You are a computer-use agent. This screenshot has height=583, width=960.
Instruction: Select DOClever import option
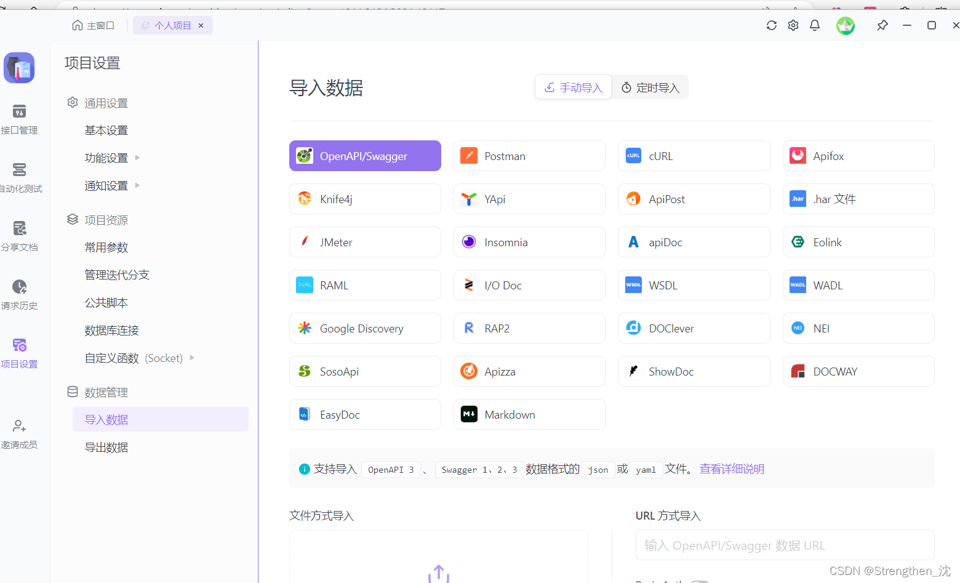[694, 328]
